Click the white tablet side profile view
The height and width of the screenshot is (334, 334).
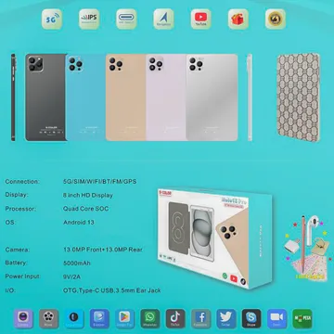tap(250, 97)
